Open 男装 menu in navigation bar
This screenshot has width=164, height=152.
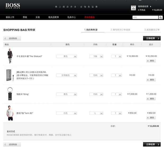[x=25, y=17]
